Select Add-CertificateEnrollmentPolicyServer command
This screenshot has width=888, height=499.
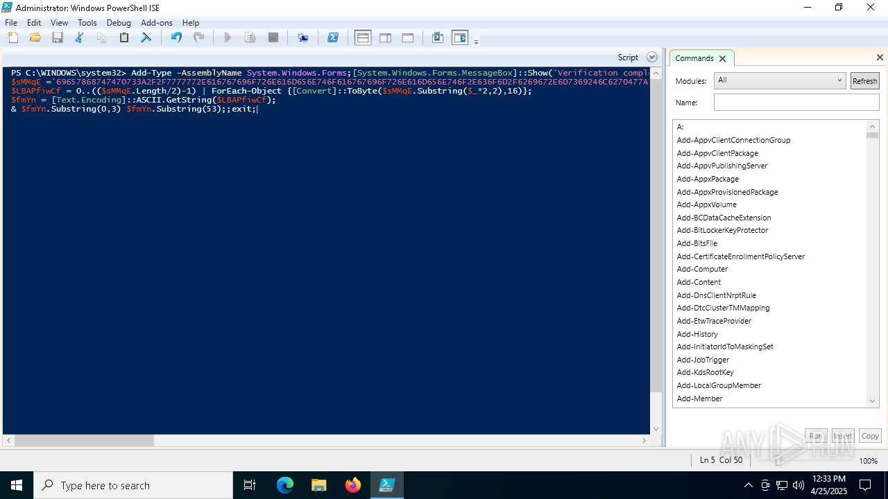pos(741,256)
